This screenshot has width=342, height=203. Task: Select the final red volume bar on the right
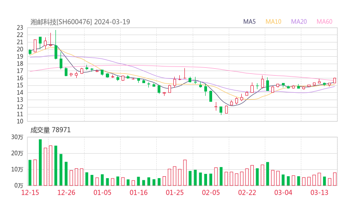pos(335,179)
